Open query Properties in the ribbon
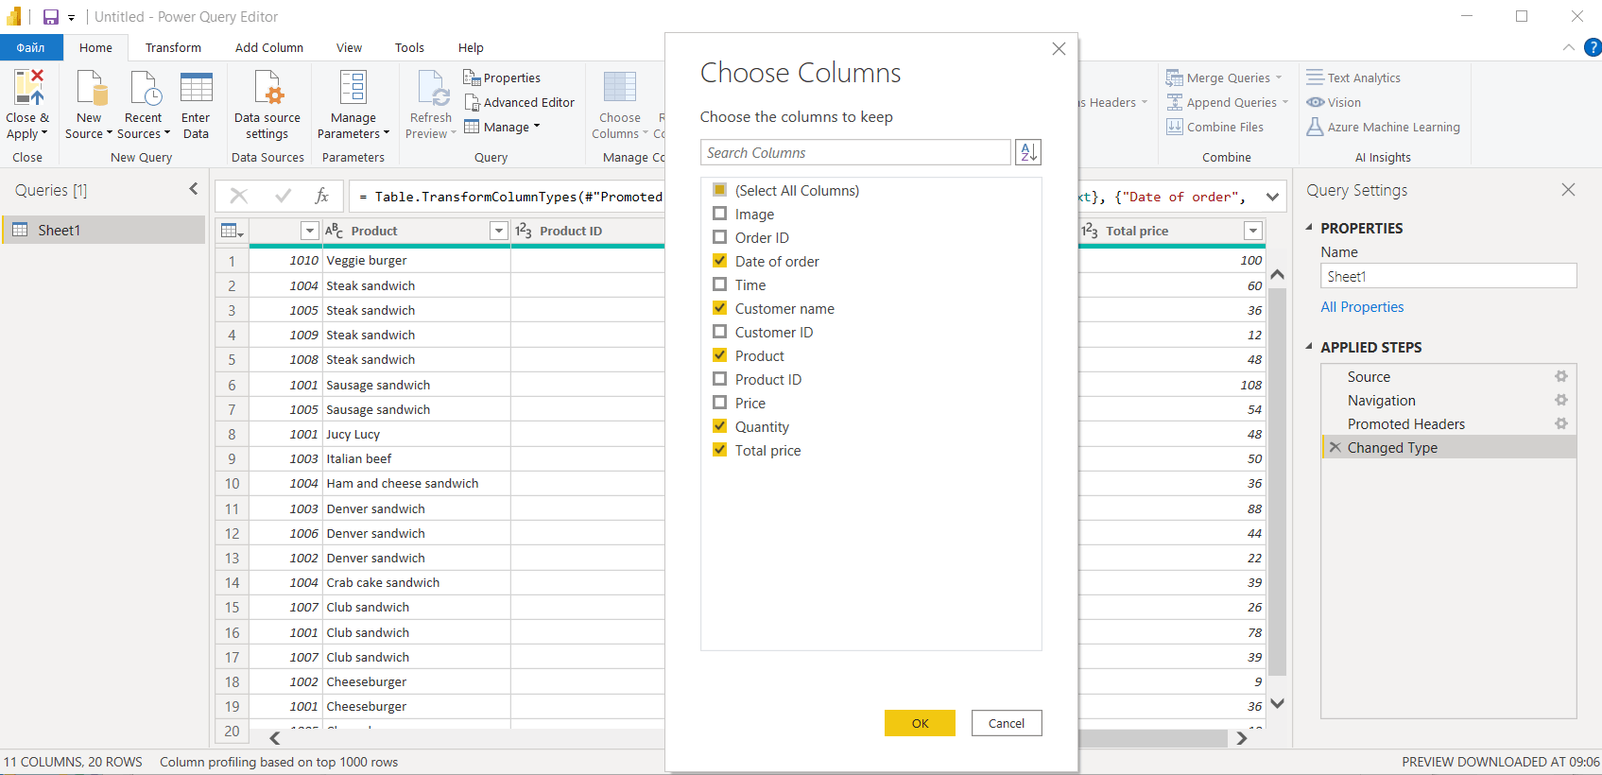 [502, 77]
